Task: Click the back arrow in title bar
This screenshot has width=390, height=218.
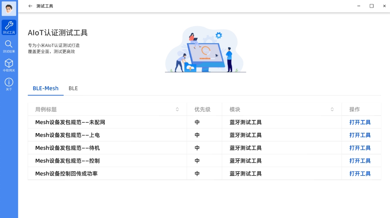Action: pos(30,6)
